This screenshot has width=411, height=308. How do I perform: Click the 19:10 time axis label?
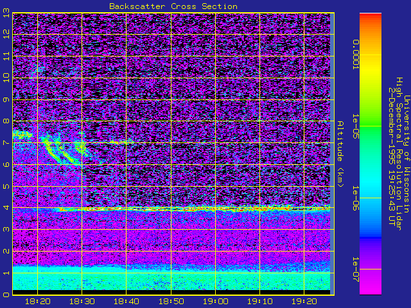(259, 302)
